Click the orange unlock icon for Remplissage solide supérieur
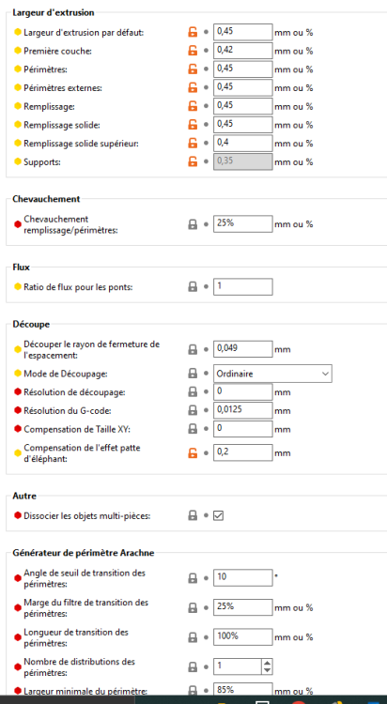The width and height of the screenshot is (387, 704). (193, 144)
